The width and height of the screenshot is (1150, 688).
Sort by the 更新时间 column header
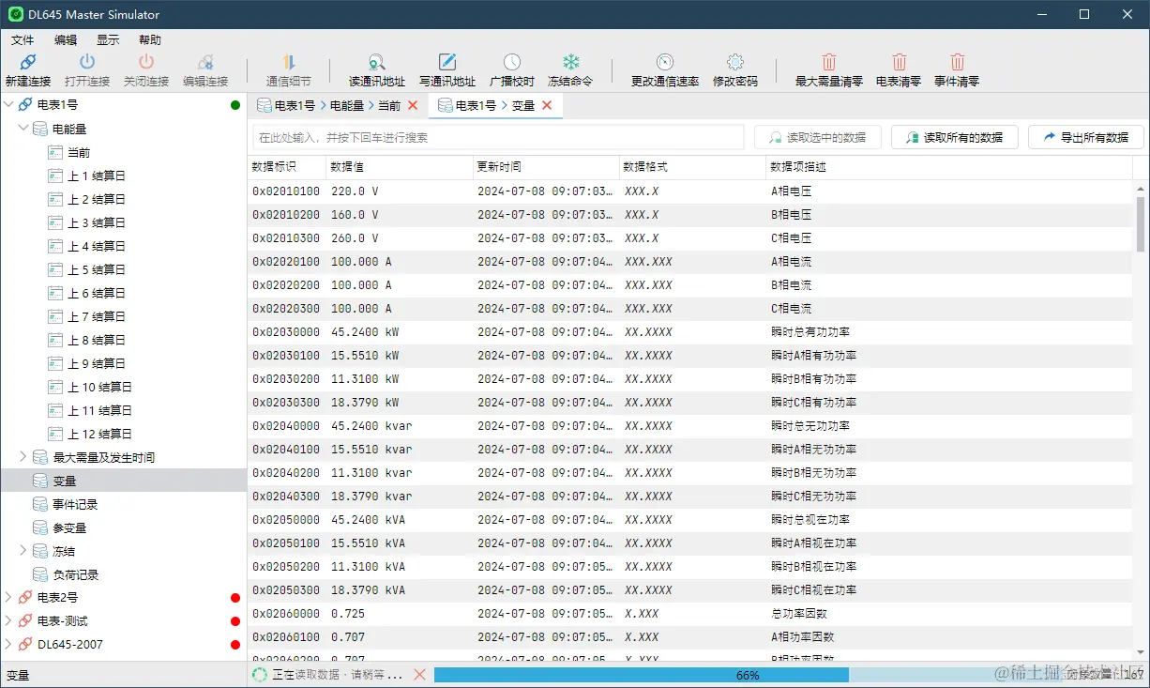tap(546, 167)
